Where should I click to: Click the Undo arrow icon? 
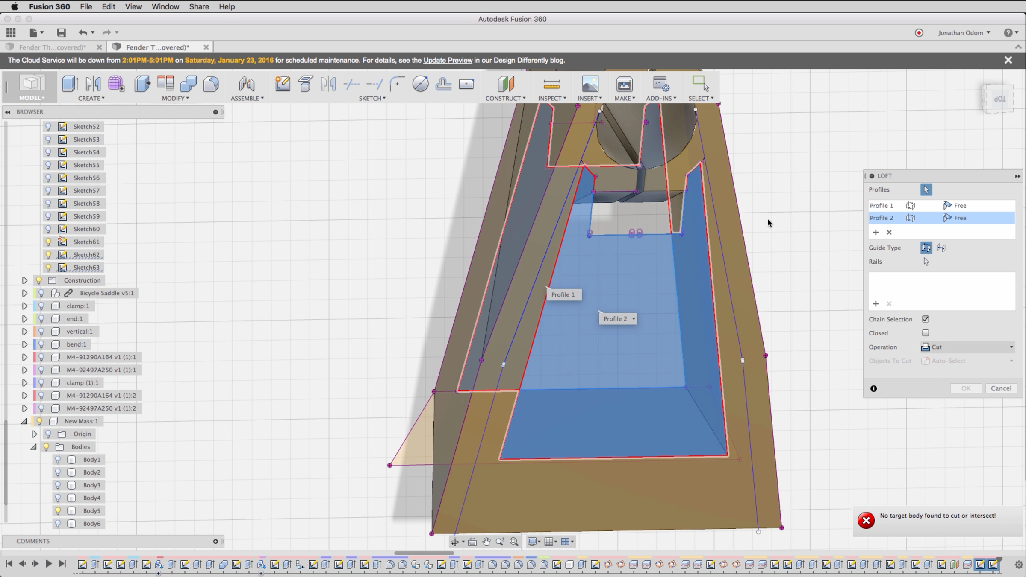click(x=83, y=32)
